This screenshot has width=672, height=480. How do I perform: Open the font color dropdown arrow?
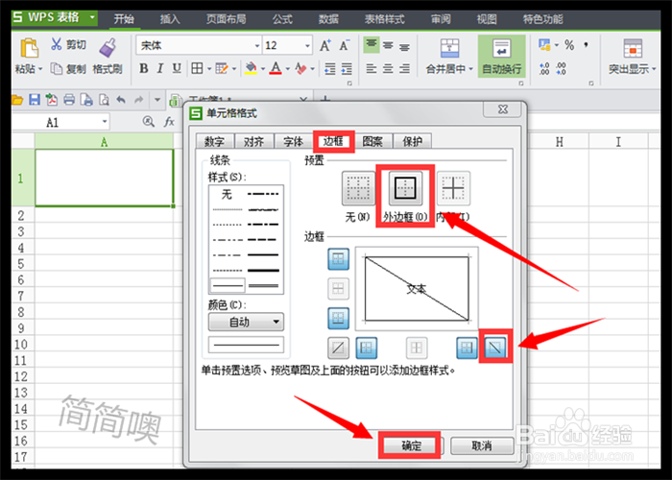(x=288, y=68)
